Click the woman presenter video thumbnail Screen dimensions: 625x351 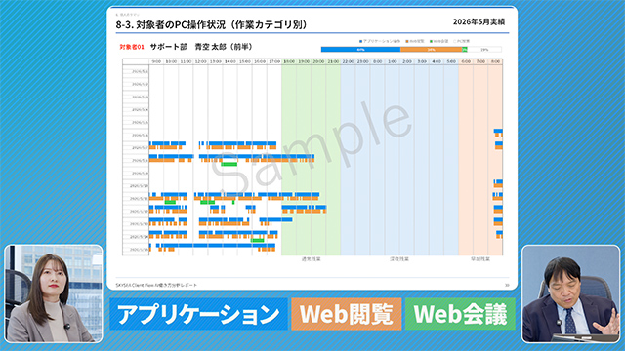tap(54, 293)
